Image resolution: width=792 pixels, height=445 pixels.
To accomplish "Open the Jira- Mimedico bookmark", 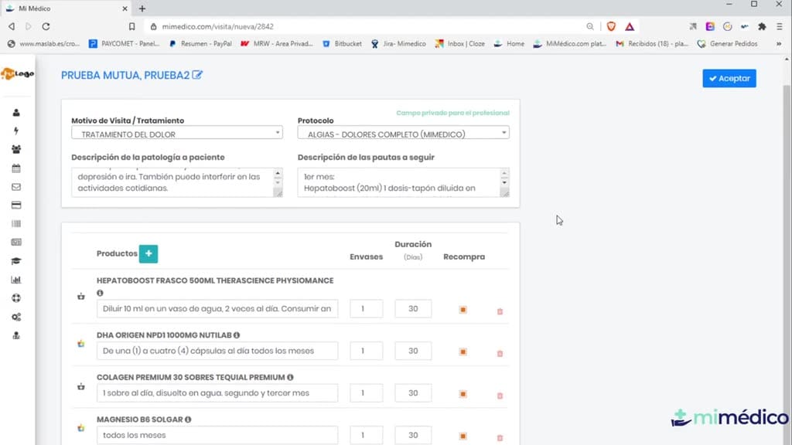I will pyautogui.click(x=398, y=44).
